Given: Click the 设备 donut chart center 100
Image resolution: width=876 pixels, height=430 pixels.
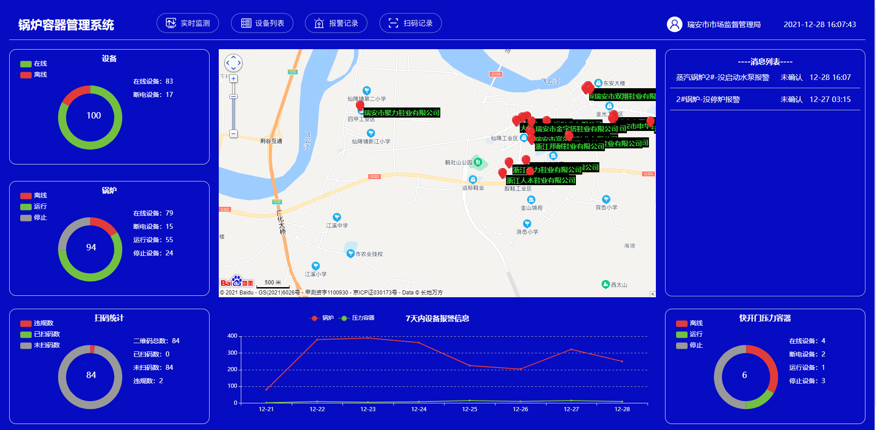Looking at the screenshot, I should (x=94, y=116).
